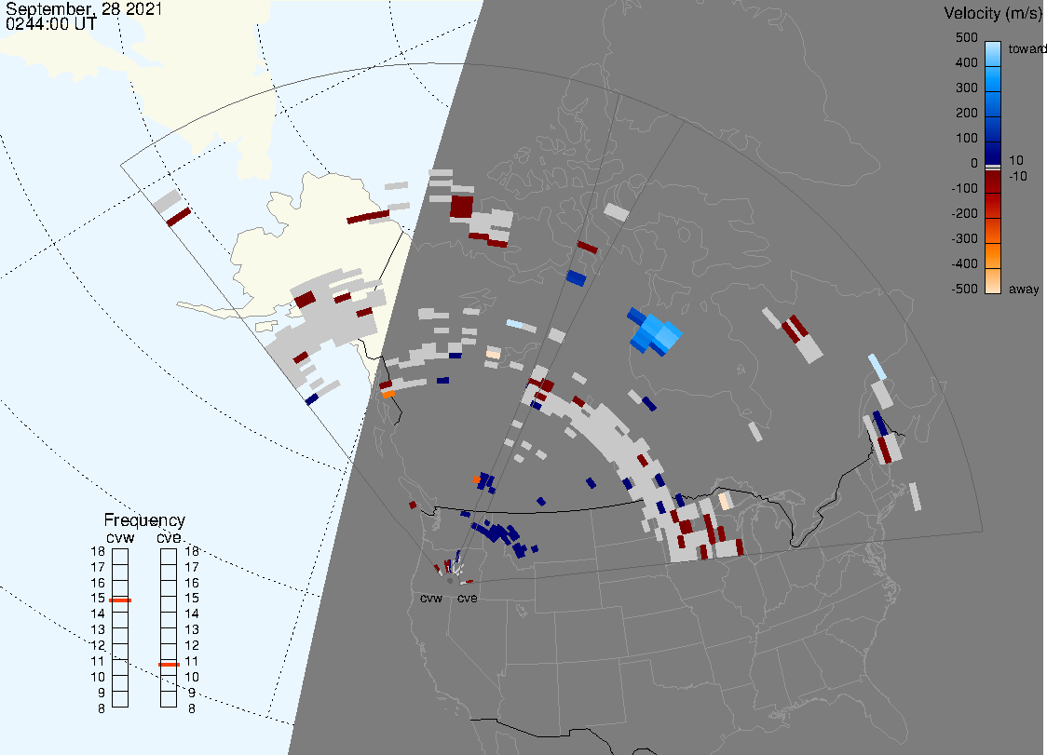Click the 200 label on velocity scale
Screen dimensions: 1047x755
coord(966,113)
